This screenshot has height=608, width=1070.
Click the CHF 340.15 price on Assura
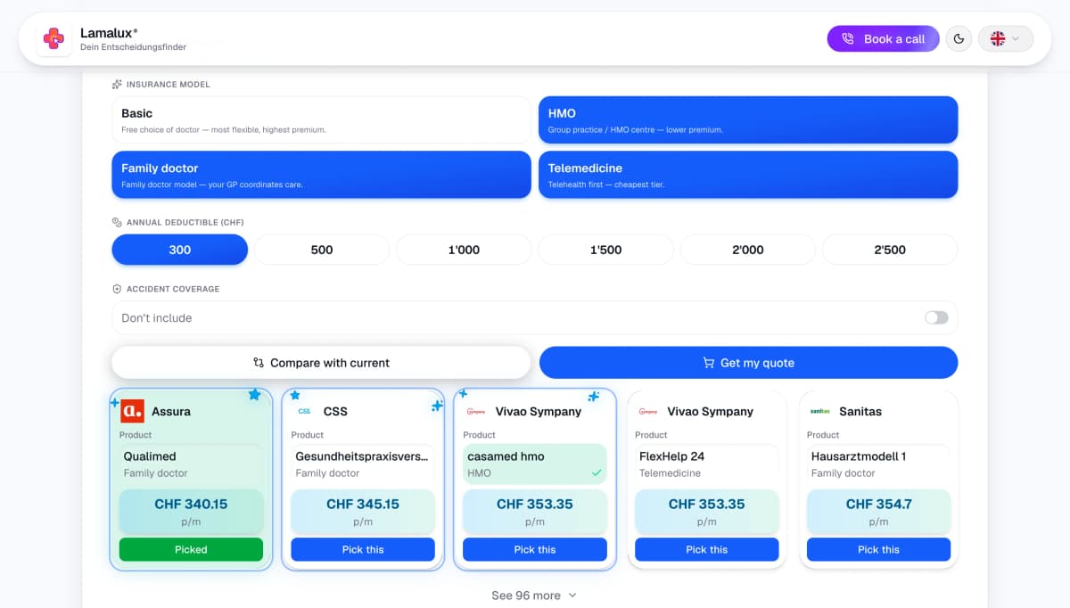(x=191, y=504)
